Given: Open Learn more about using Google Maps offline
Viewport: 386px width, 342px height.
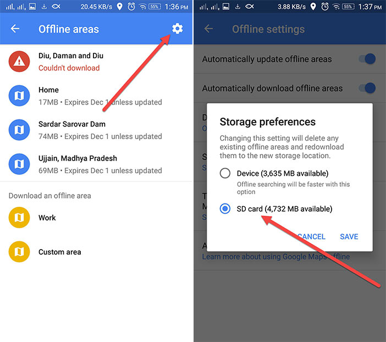Looking at the screenshot, I should tap(276, 257).
